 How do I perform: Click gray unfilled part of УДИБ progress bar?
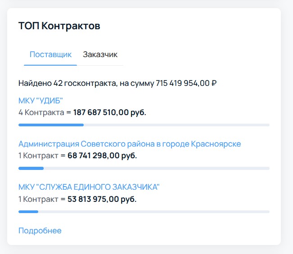(x=176, y=125)
